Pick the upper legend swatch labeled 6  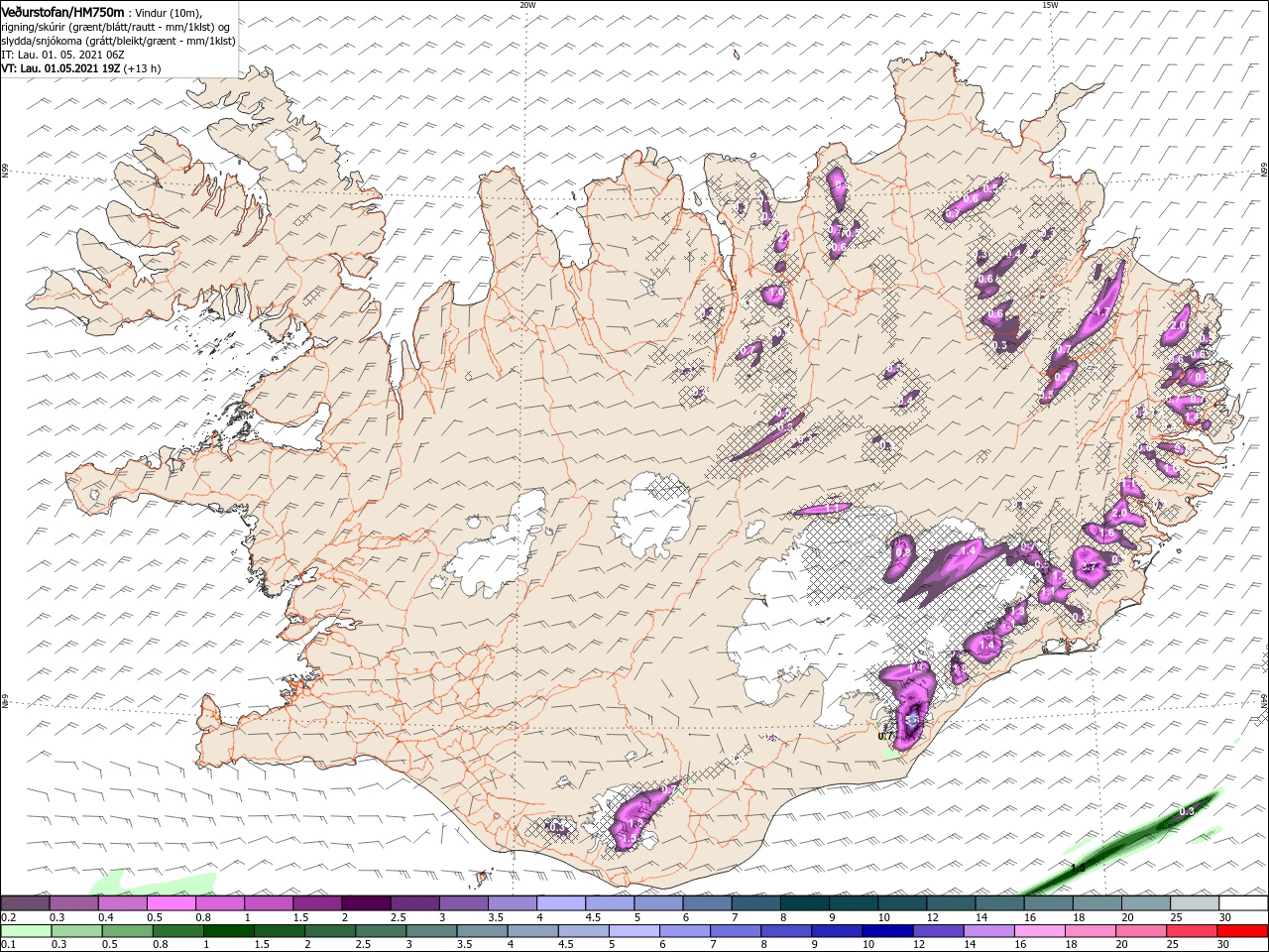707,903
